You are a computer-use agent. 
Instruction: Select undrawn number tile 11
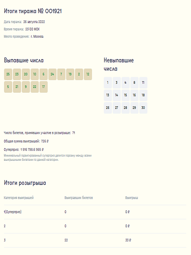(143, 83)
